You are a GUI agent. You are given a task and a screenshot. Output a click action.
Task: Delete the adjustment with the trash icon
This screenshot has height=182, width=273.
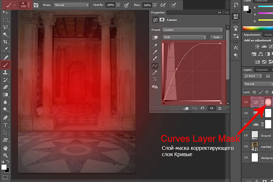[220, 109]
